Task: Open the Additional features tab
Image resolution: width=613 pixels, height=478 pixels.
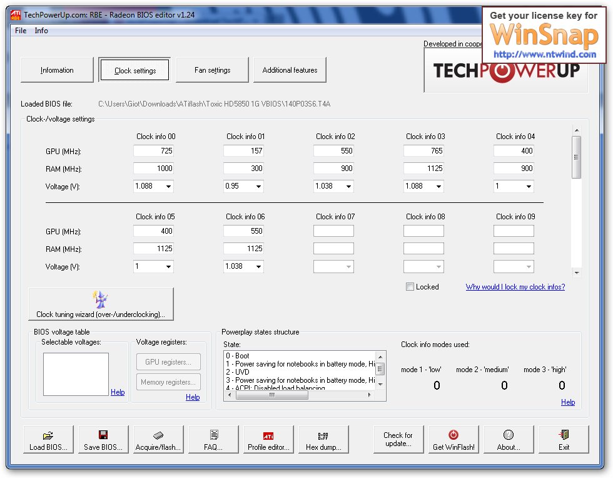Action: click(290, 70)
